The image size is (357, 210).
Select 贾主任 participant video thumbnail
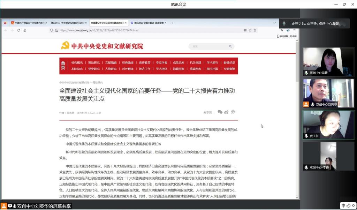tap(328, 125)
